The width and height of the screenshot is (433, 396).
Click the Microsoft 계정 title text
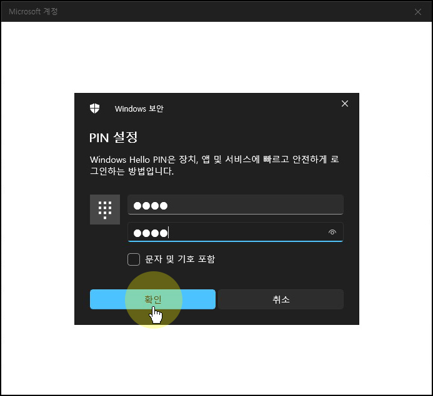[x=33, y=12]
